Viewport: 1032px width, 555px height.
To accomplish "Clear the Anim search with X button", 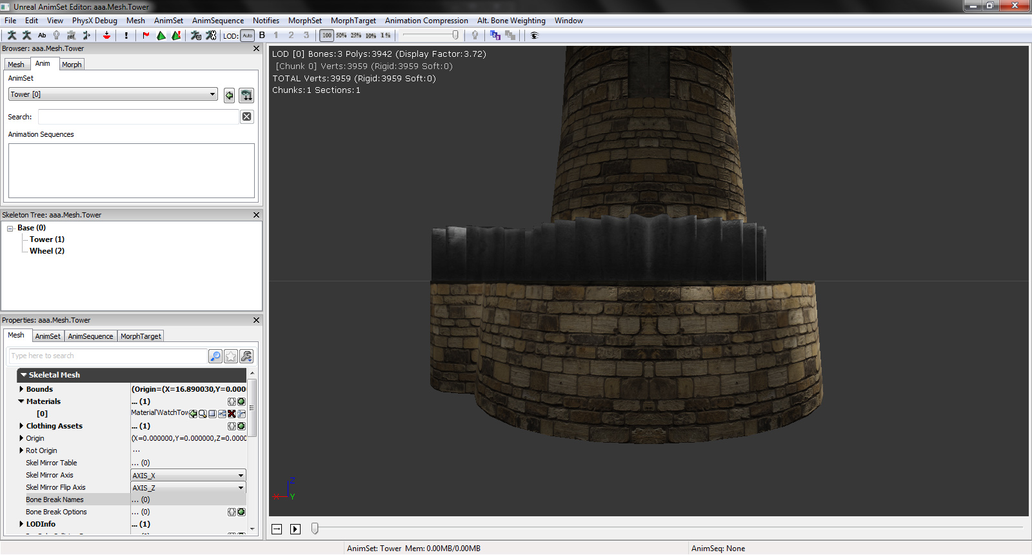I will click(x=246, y=117).
